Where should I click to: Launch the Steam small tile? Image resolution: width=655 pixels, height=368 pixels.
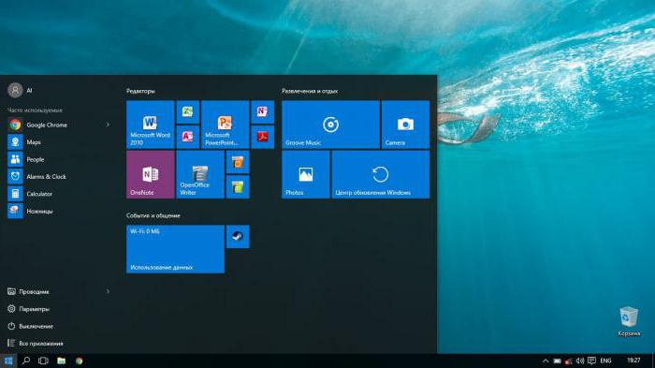coord(238,237)
